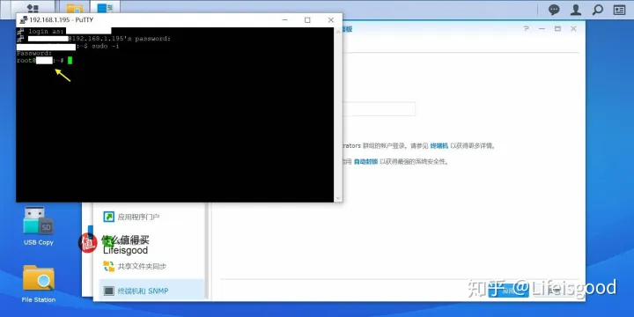Open the PuTTY window system menu icon
The width and height of the screenshot is (634, 317).
pos(24,19)
